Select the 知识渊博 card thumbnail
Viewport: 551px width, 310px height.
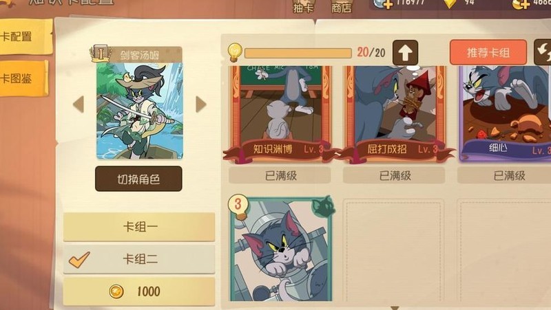280,114
